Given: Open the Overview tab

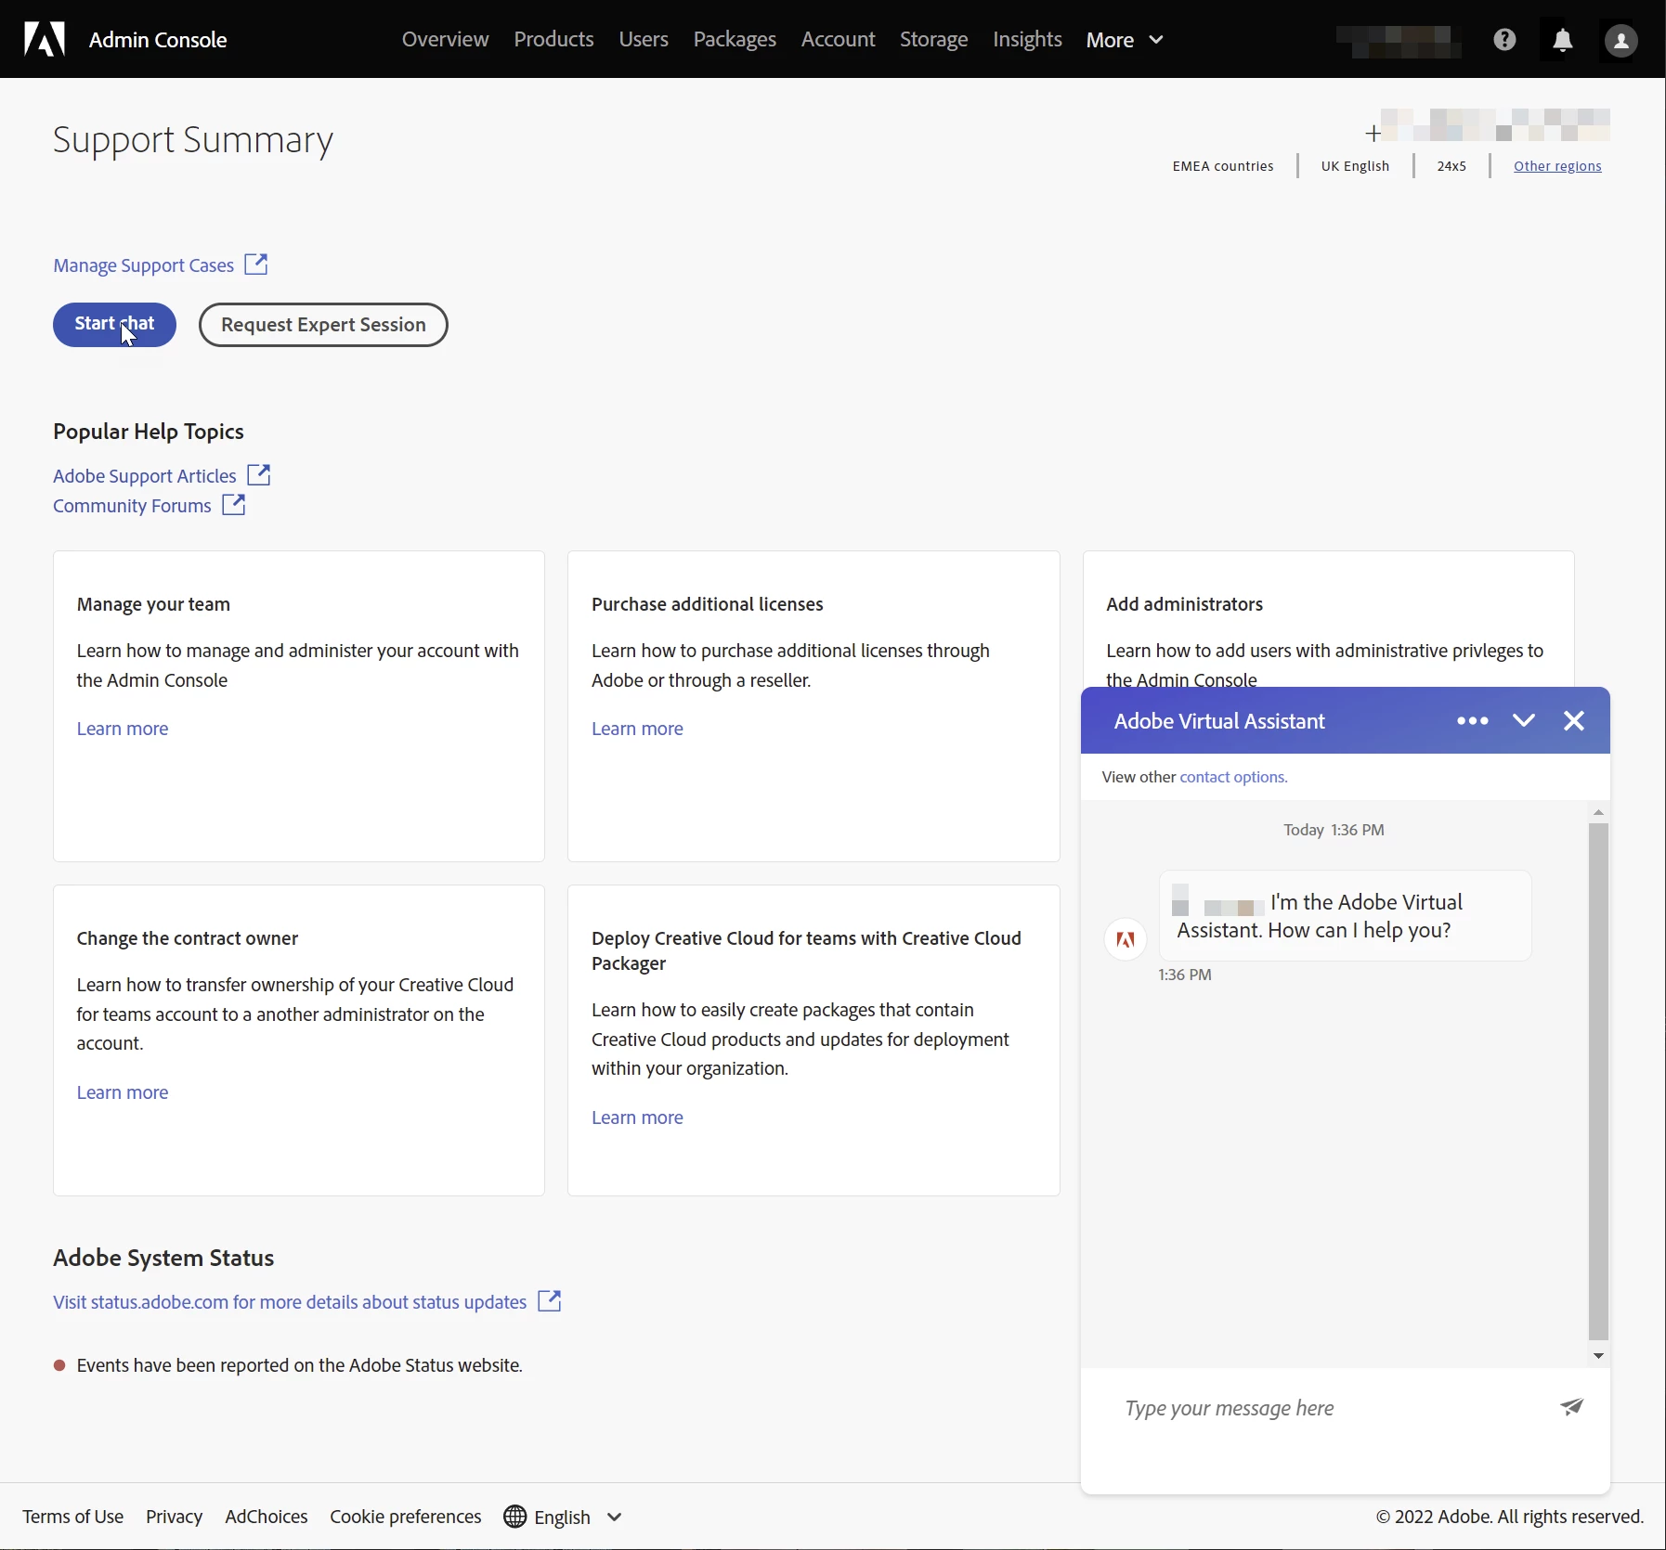Looking at the screenshot, I should coord(445,39).
